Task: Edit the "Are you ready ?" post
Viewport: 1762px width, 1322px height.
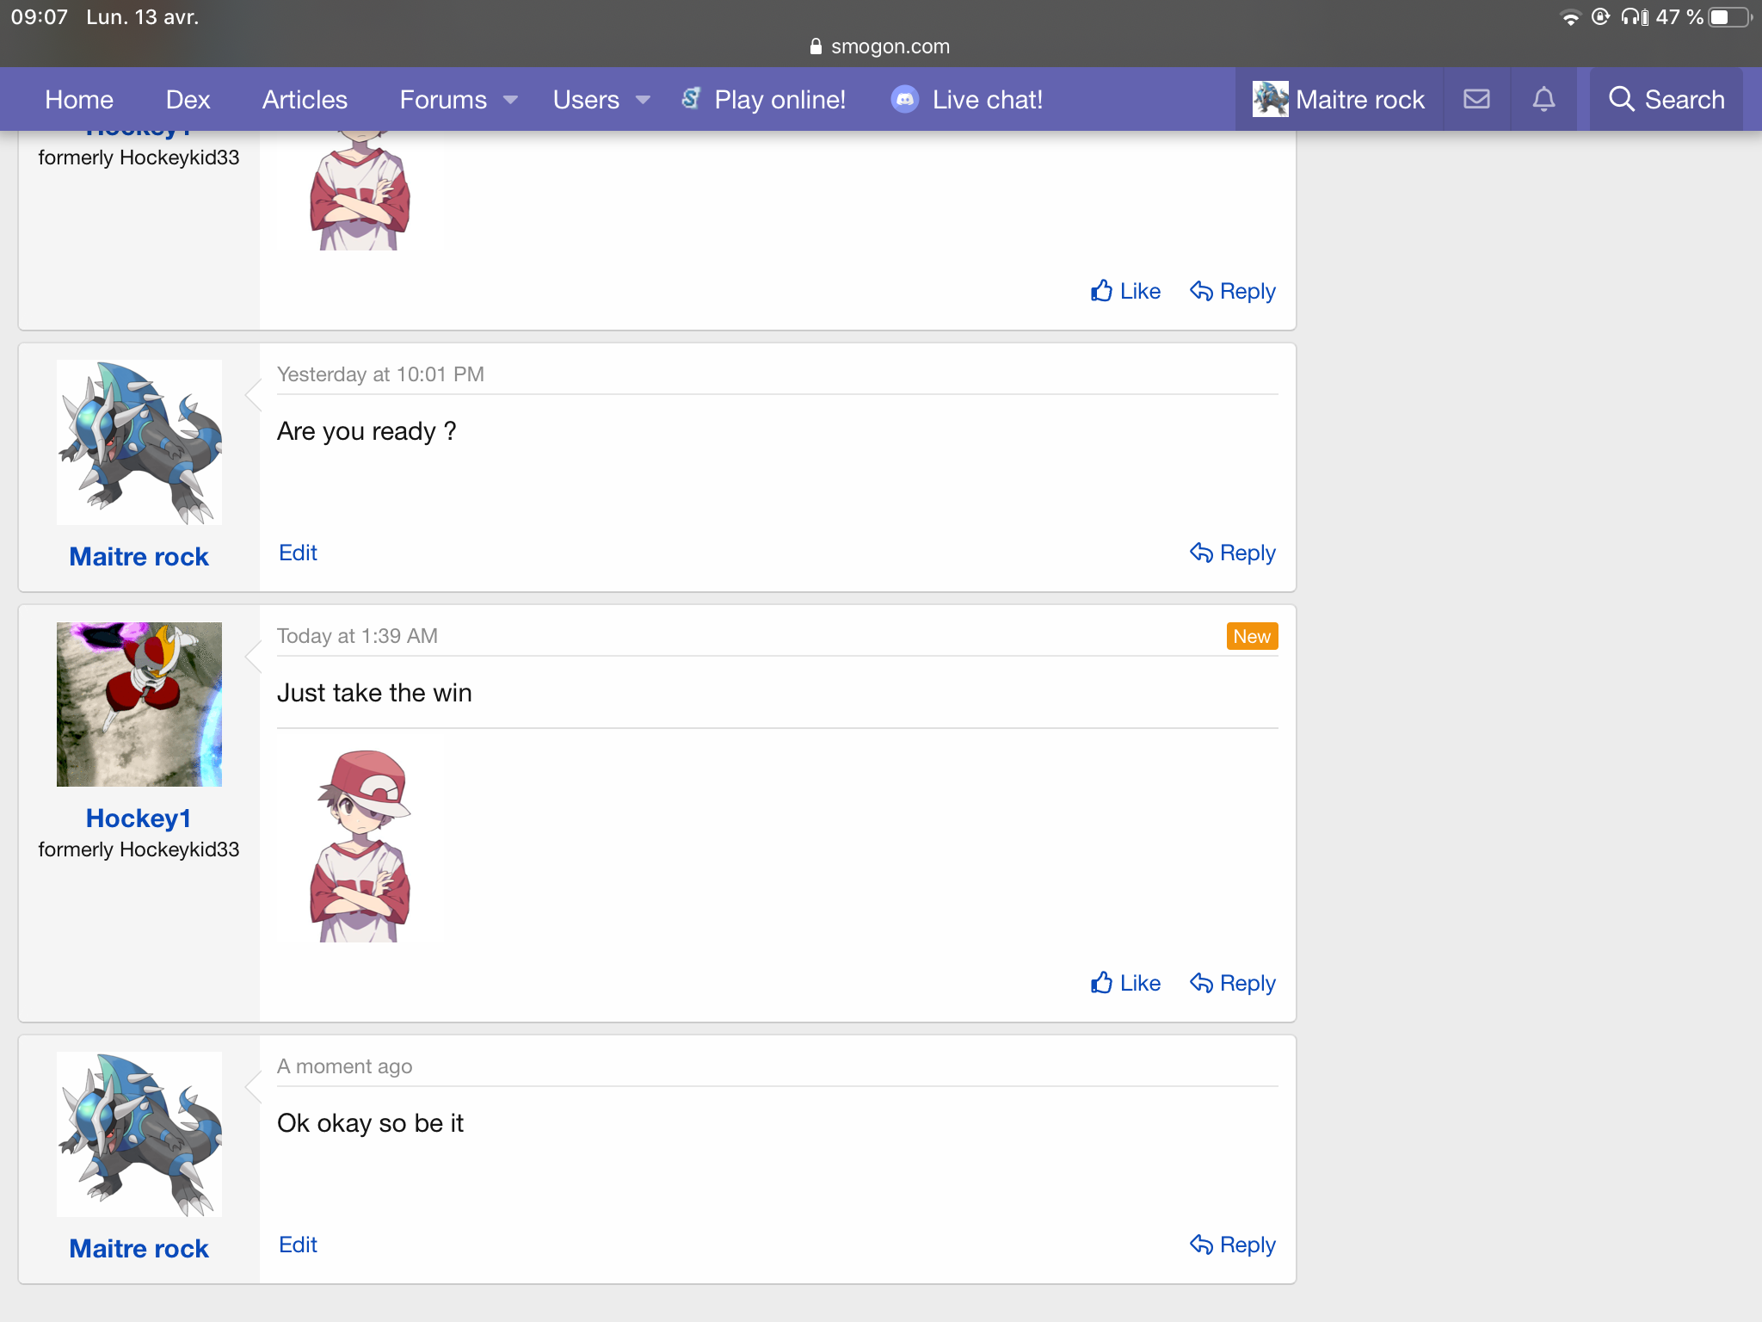Action: coord(298,553)
